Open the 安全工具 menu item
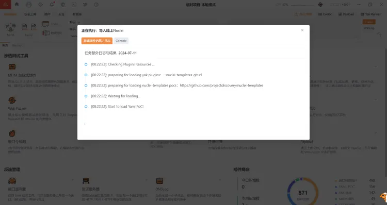The width and height of the screenshot is (387, 205). (30, 14)
